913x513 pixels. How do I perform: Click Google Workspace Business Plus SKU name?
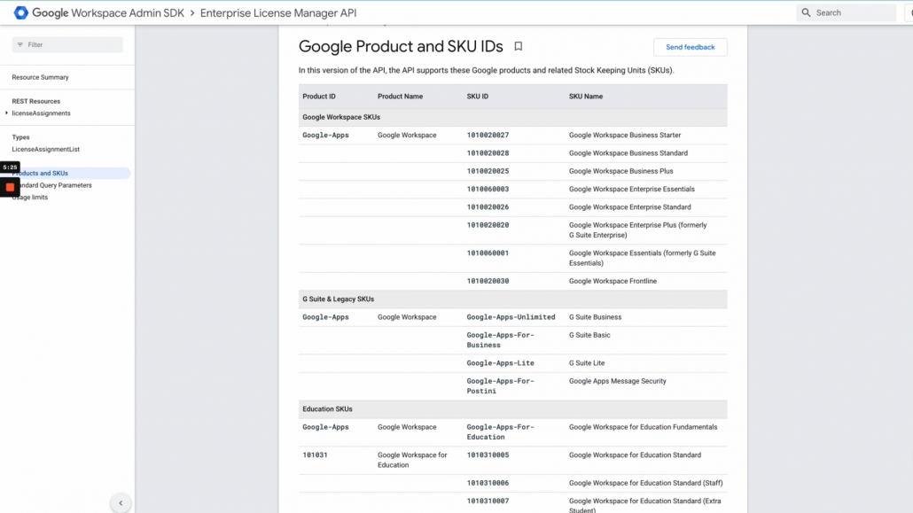(x=621, y=171)
